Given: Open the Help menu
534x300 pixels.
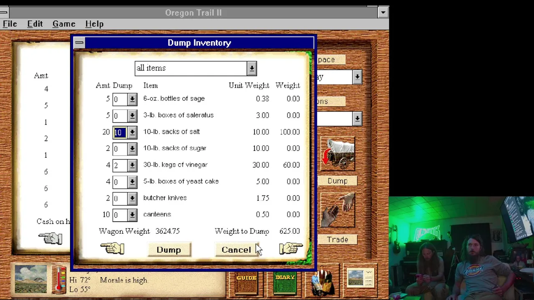Looking at the screenshot, I should click(94, 24).
